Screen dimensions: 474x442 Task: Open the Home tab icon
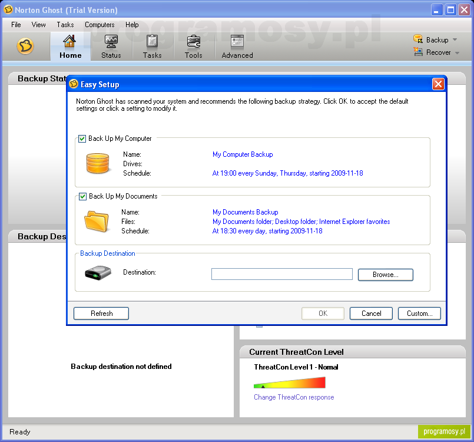(69, 41)
